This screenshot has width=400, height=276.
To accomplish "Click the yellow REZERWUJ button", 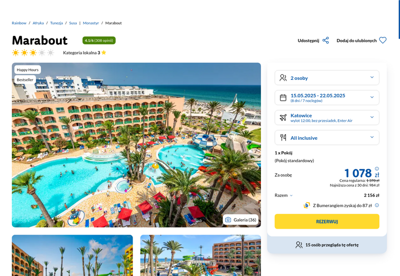I will pos(327,222).
